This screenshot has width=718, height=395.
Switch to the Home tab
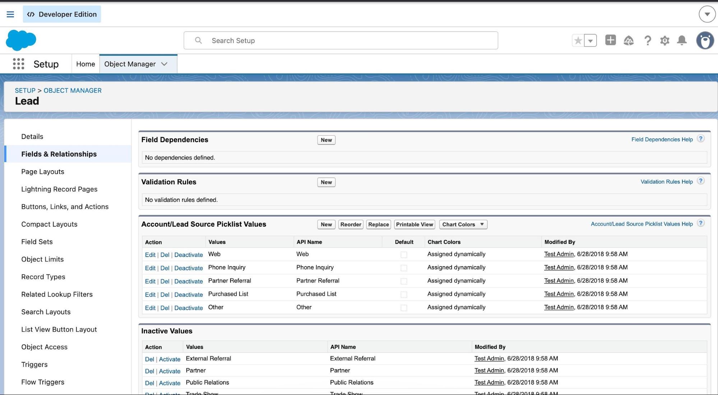click(85, 64)
